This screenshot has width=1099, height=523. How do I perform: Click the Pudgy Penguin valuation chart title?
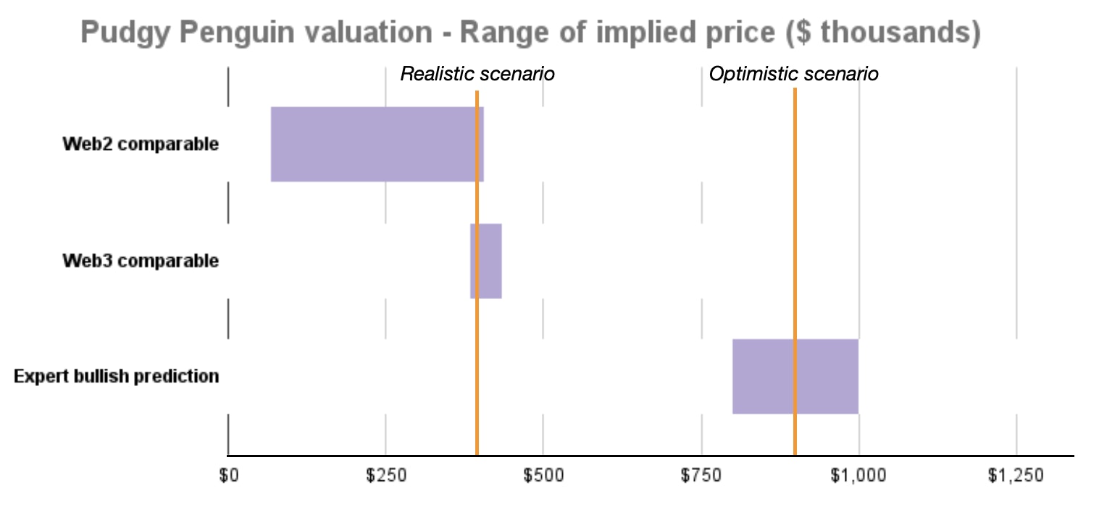(530, 33)
